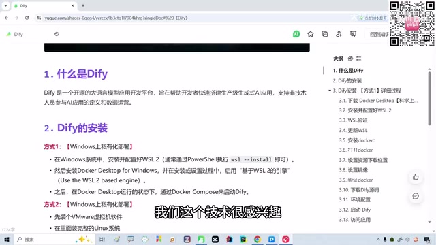Open the green AI assistant icon
The height and width of the screenshot is (245, 436).
pos(296,34)
